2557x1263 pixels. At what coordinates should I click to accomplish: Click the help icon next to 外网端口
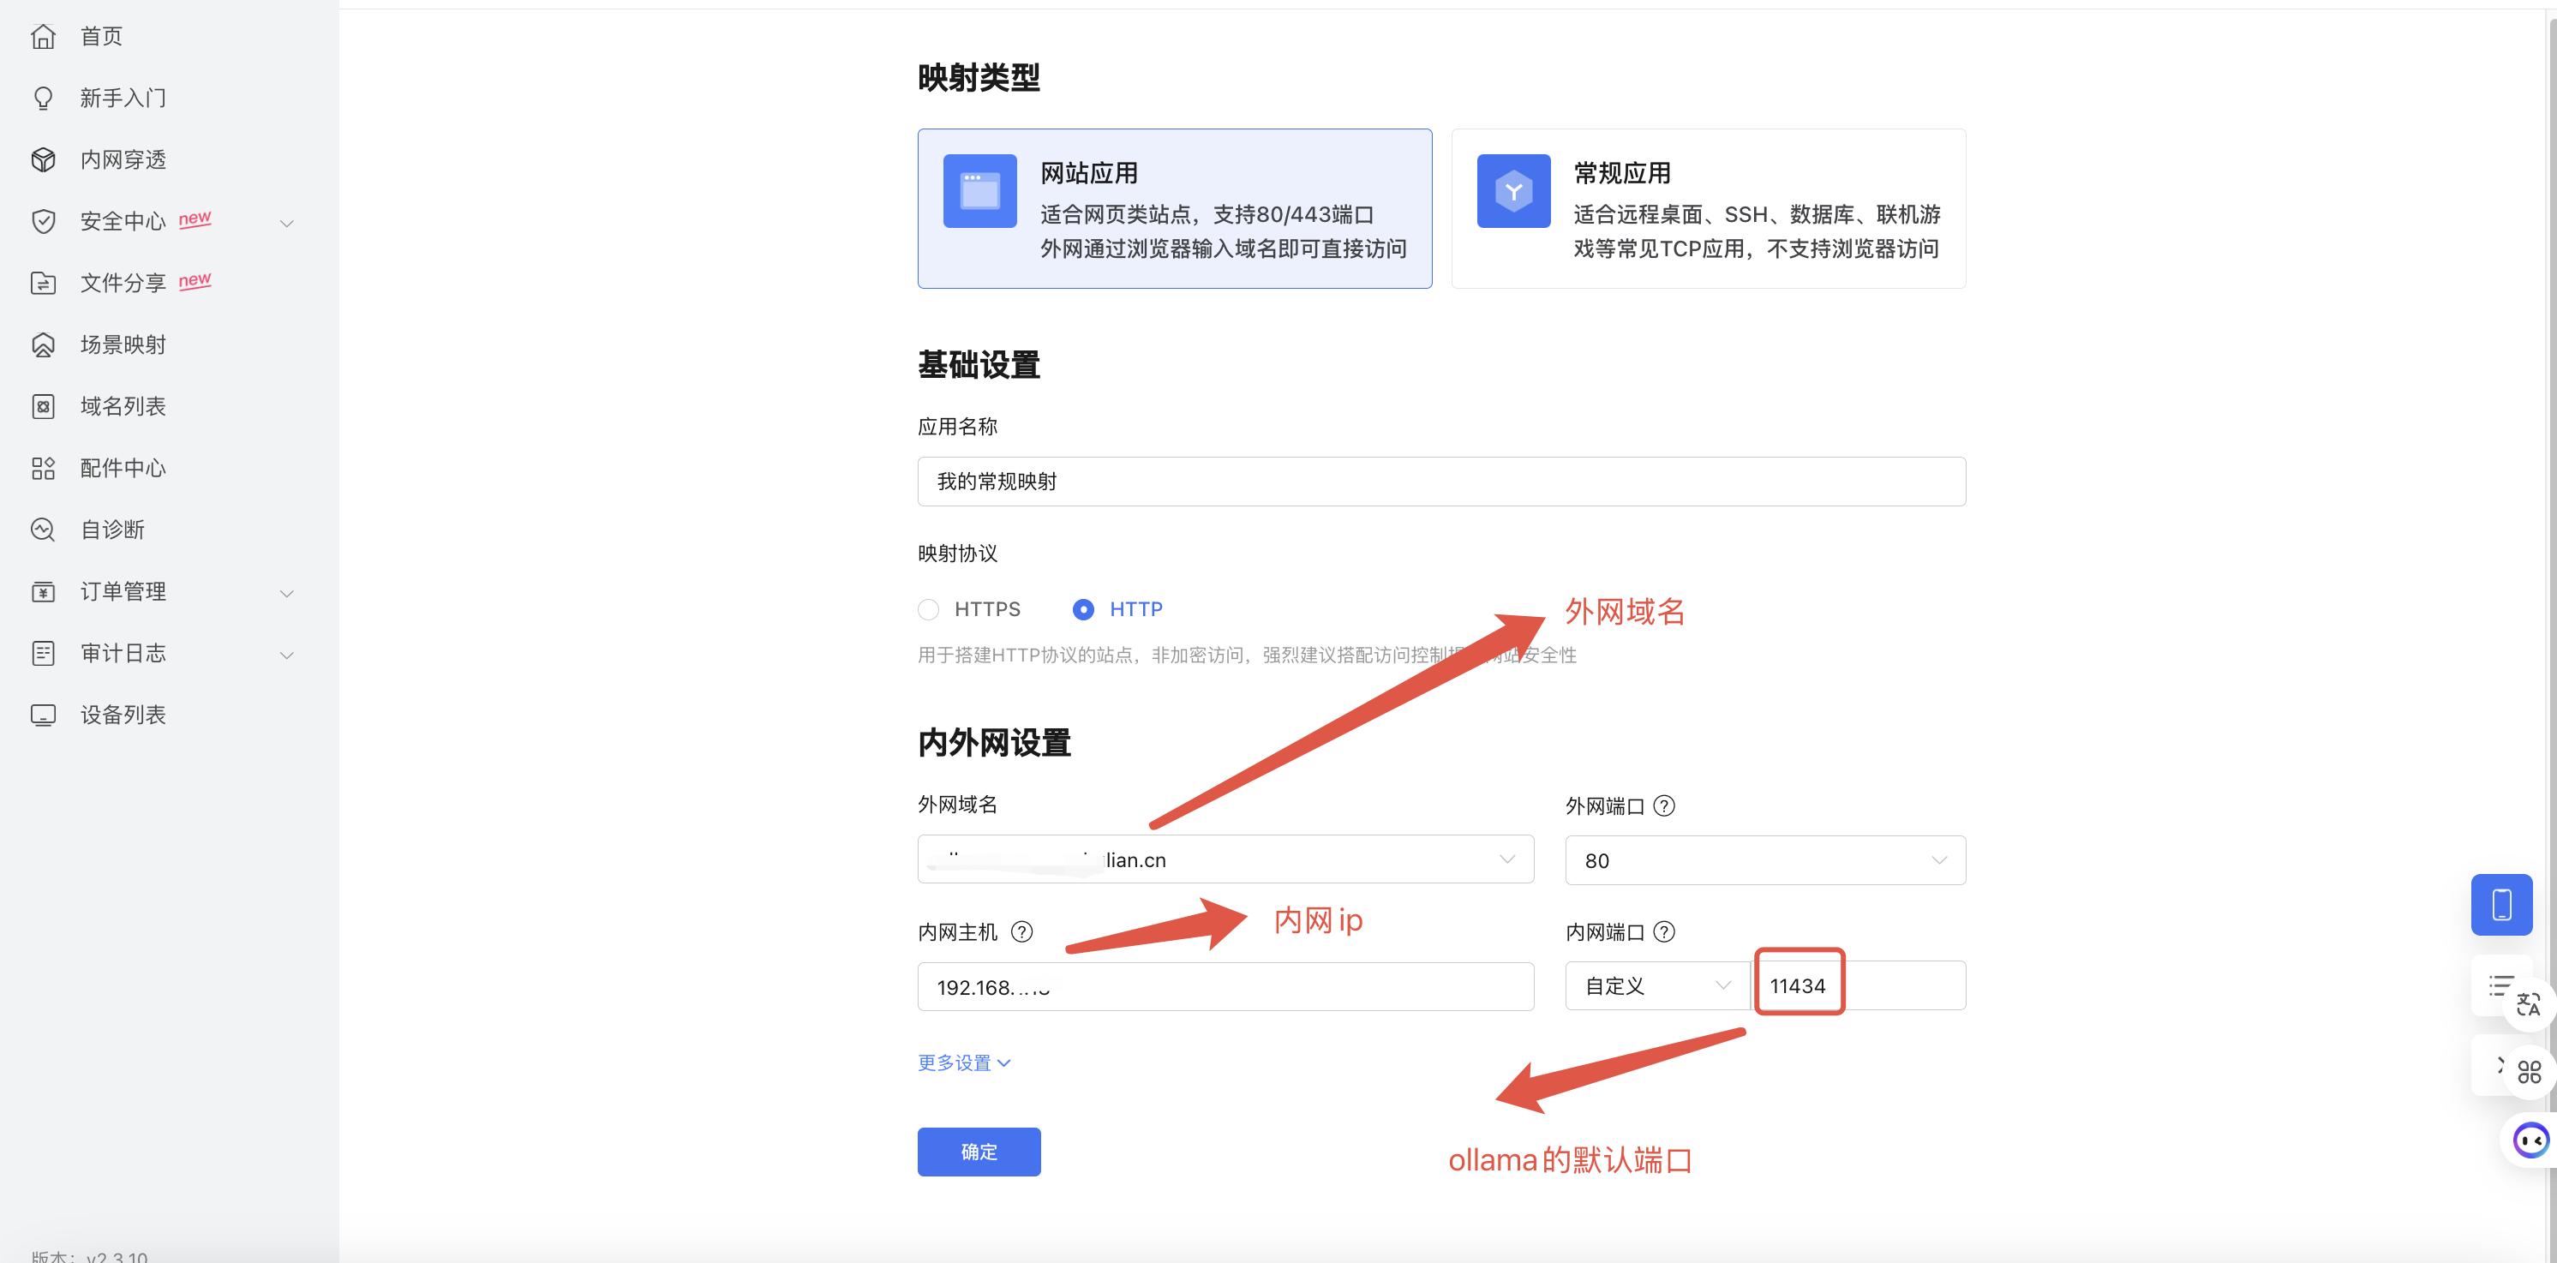pos(1665,805)
